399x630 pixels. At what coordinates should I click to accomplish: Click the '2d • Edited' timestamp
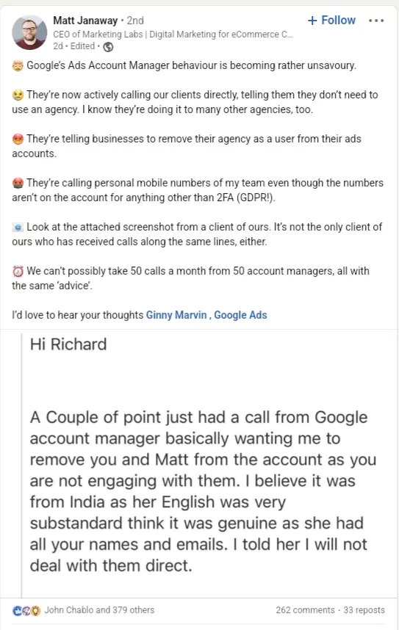[x=74, y=46]
